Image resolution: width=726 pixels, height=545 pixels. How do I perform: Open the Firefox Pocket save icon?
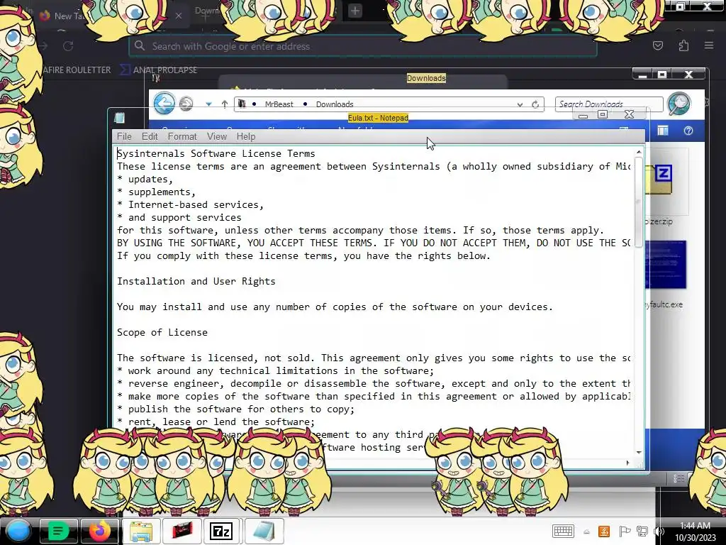pyautogui.click(x=657, y=45)
